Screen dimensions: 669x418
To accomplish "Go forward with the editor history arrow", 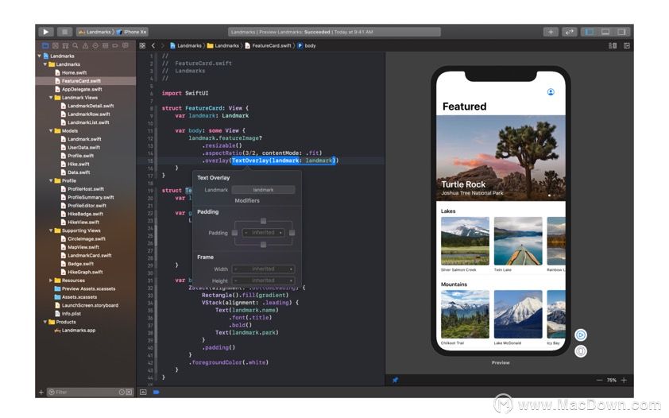I will [x=163, y=45].
